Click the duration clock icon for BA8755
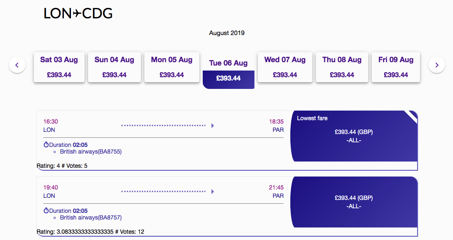This screenshot has width=453, height=240. (x=46, y=145)
